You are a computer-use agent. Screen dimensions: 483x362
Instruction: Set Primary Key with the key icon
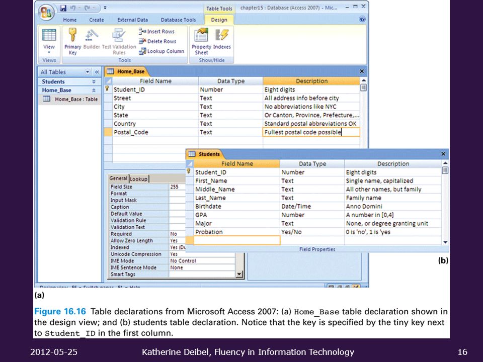click(x=72, y=41)
